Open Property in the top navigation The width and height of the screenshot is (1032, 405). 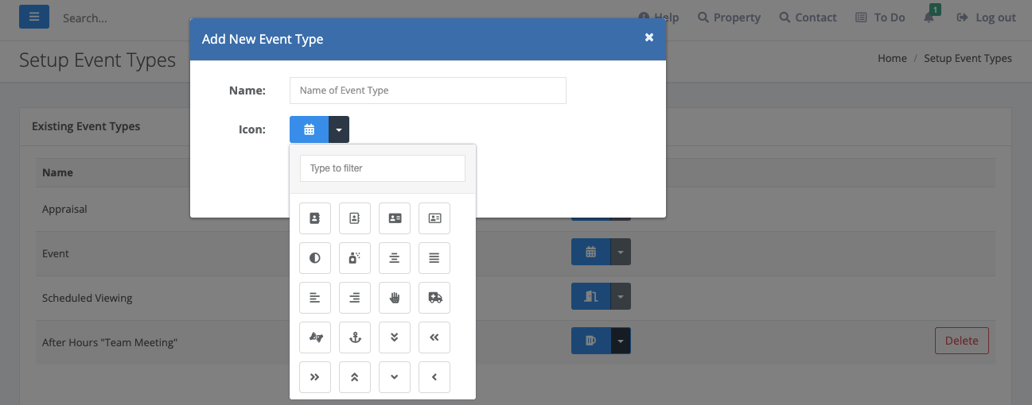coord(729,17)
